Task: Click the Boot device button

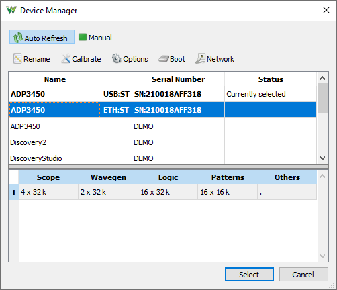Action: pos(172,59)
